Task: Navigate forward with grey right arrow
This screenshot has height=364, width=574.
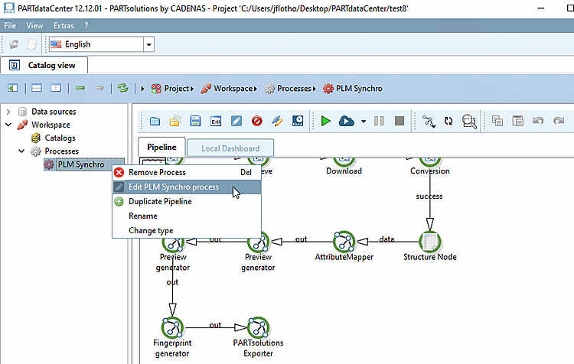Action: pos(99,88)
